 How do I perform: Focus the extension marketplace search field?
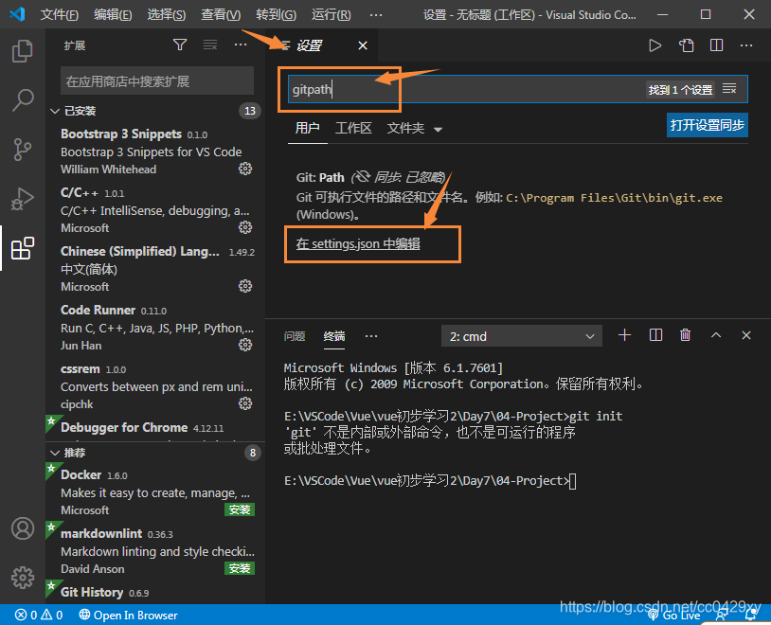click(x=157, y=81)
